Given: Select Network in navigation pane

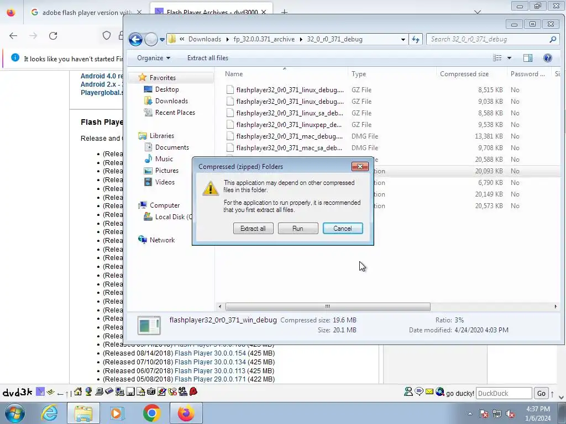Looking at the screenshot, I should coord(162,240).
